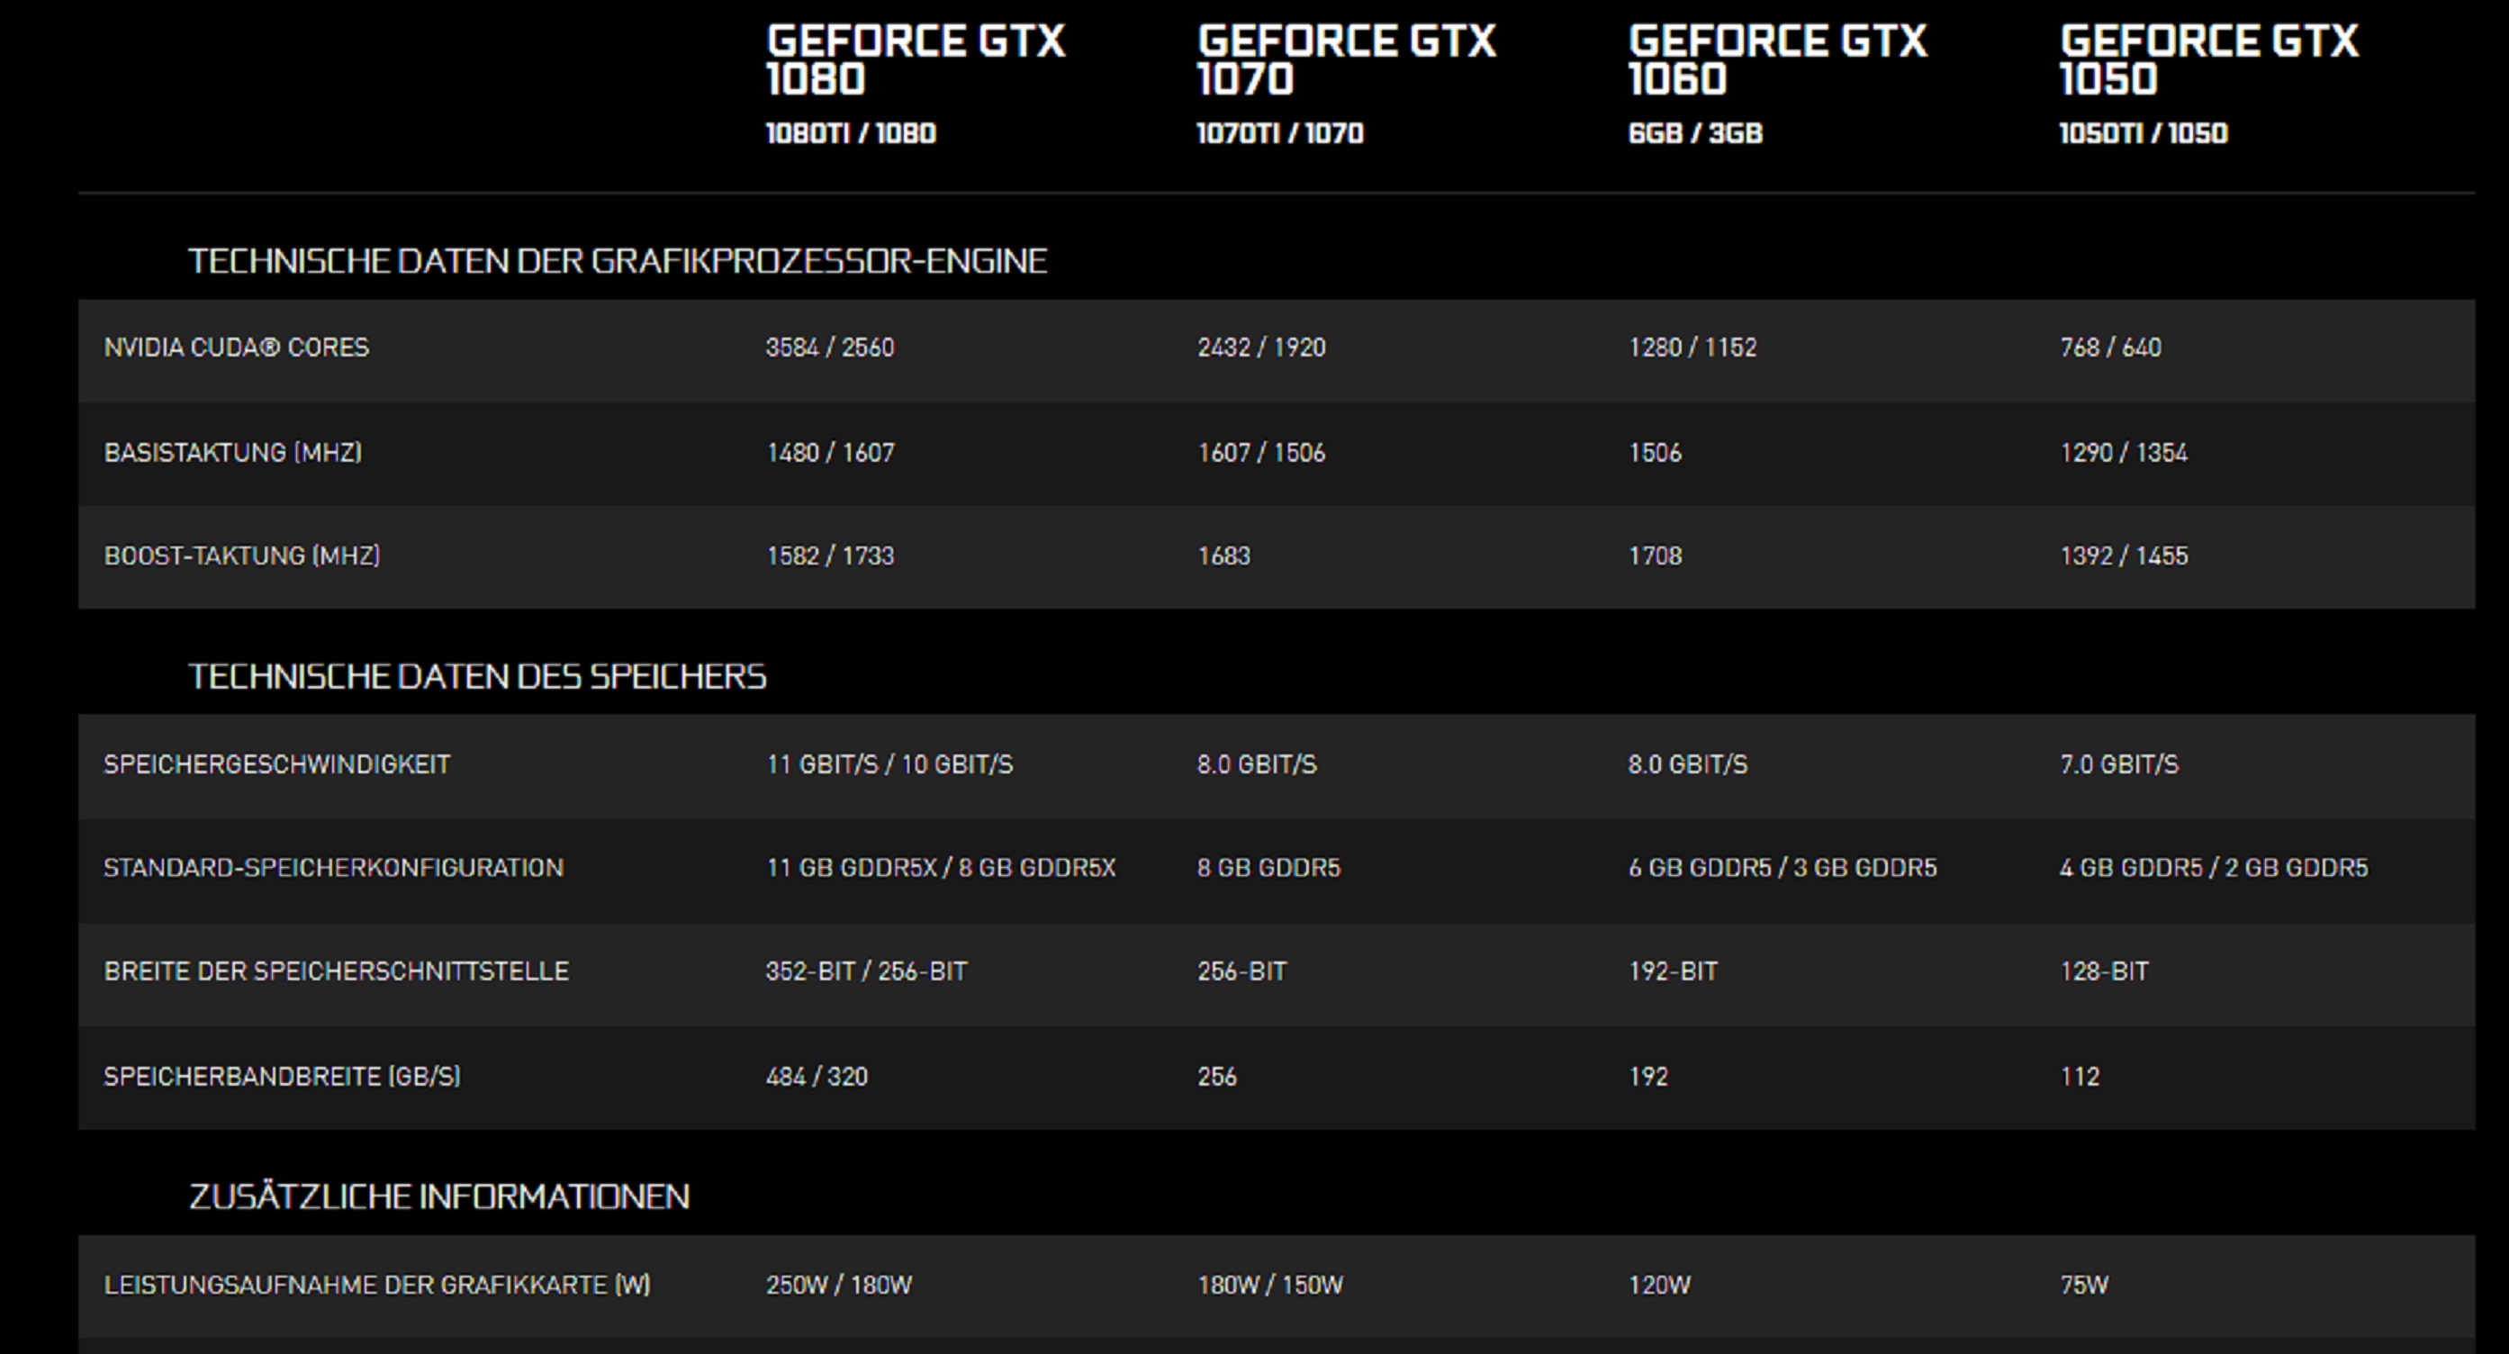Select the 6GB / 3GB variant label
Viewport: 2509px width, 1354px height.
[1695, 133]
